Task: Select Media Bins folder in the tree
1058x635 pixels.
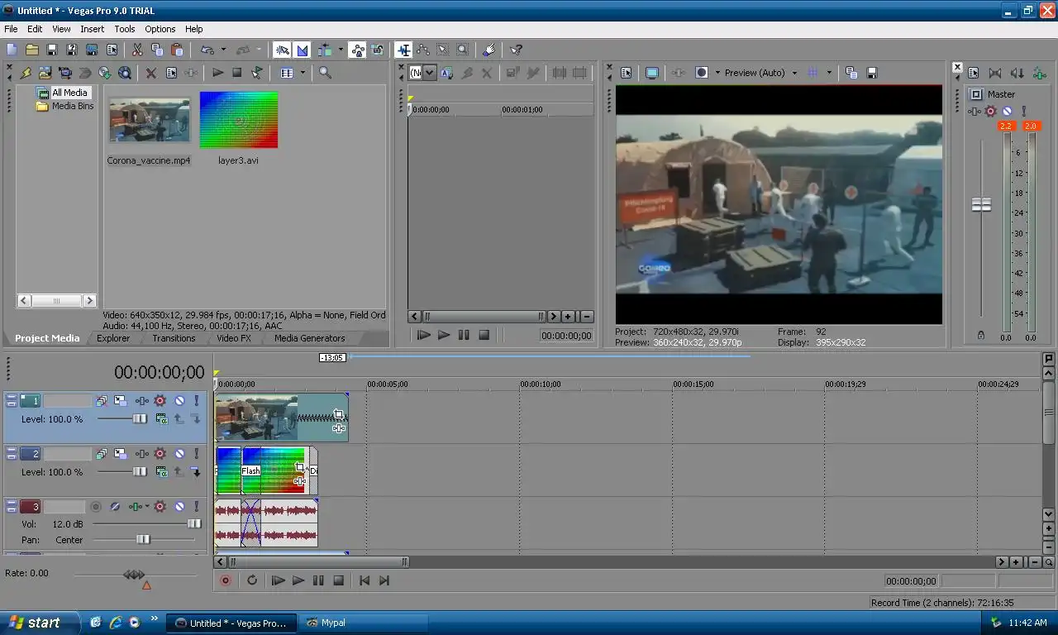Action: 73,106
